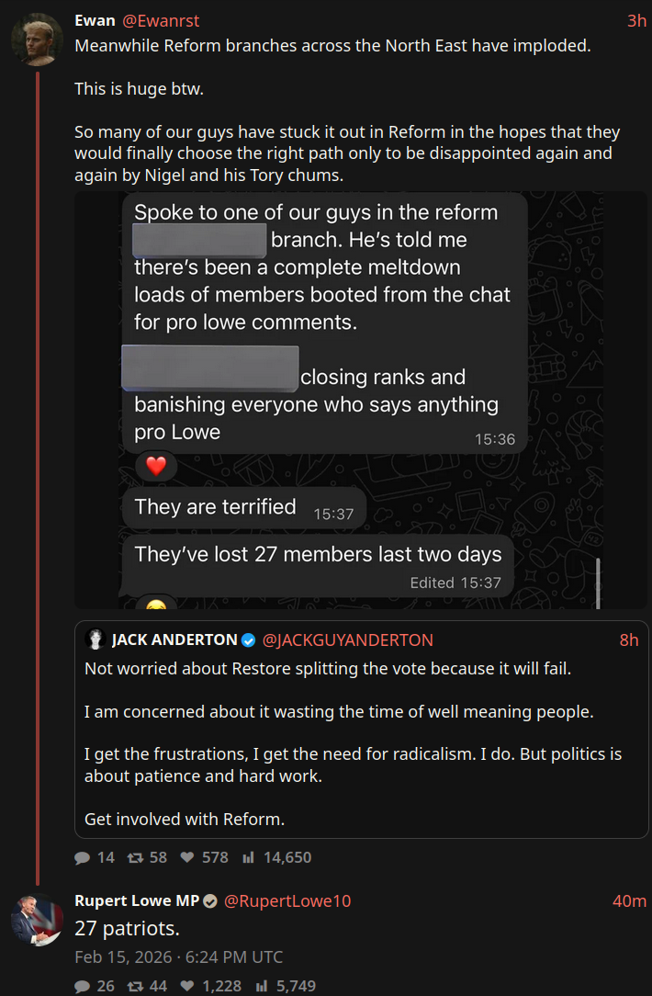
Task: Open @JACKGUYANDERTON quoted profile link
Action: pyautogui.click(x=347, y=640)
